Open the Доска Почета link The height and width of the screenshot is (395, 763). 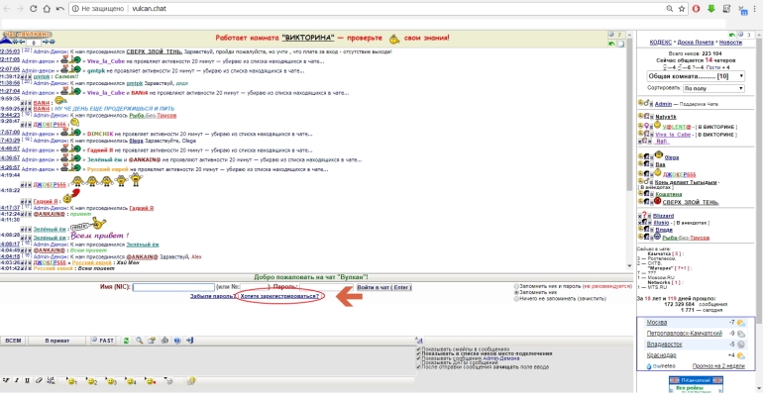pyautogui.click(x=696, y=43)
